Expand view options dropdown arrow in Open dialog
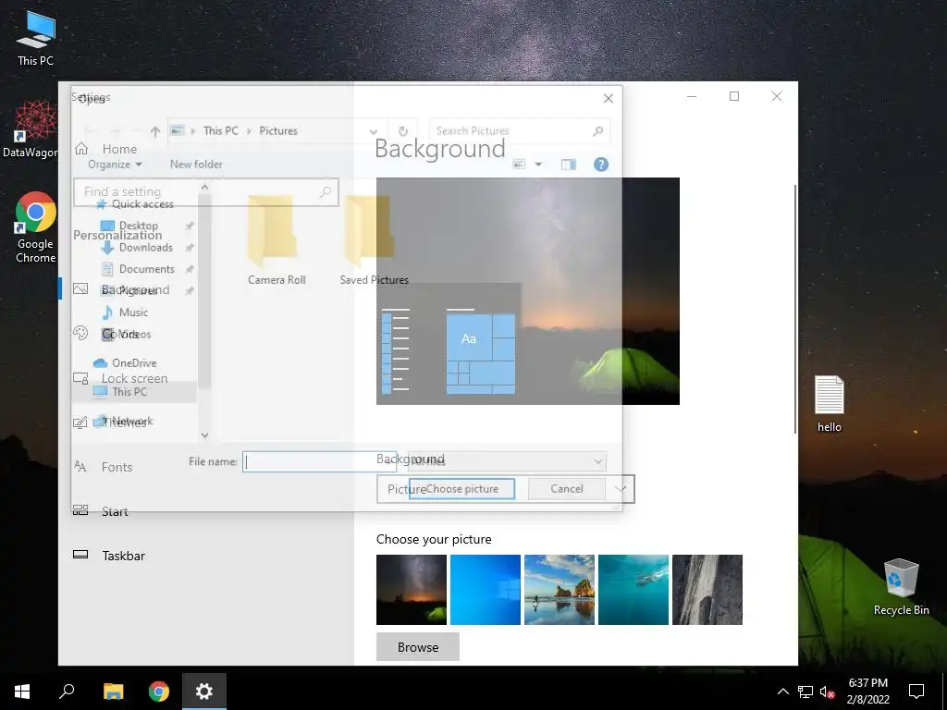Image resolution: width=947 pixels, height=710 pixels. 538,165
